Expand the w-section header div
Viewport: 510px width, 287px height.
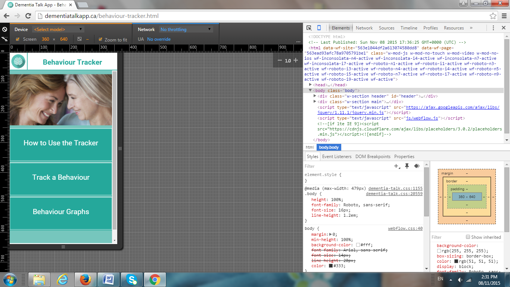click(315, 96)
